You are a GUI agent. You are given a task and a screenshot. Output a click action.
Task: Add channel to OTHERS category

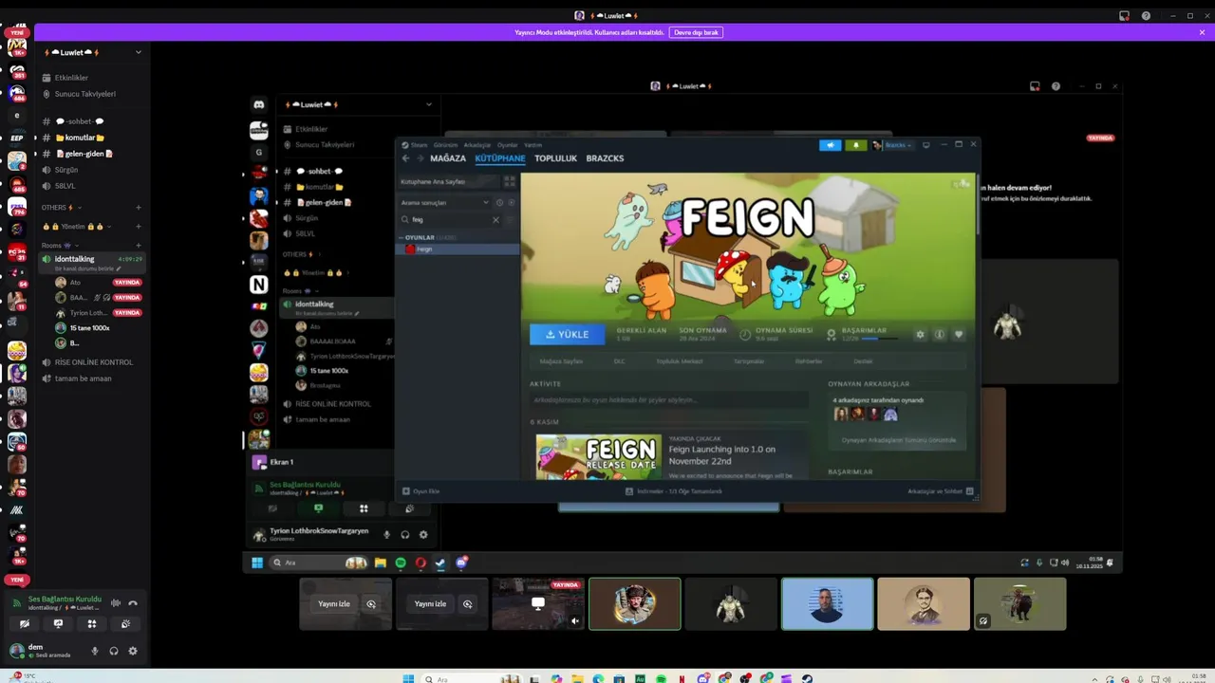138,207
